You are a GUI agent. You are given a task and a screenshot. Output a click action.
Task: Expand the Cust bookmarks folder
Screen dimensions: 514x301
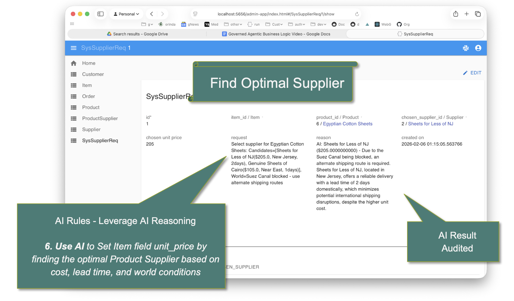click(x=274, y=24)
